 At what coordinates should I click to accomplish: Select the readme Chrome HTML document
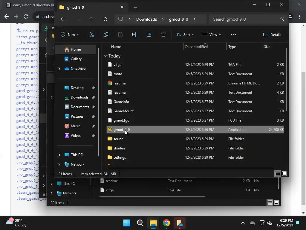coord(195,83)
